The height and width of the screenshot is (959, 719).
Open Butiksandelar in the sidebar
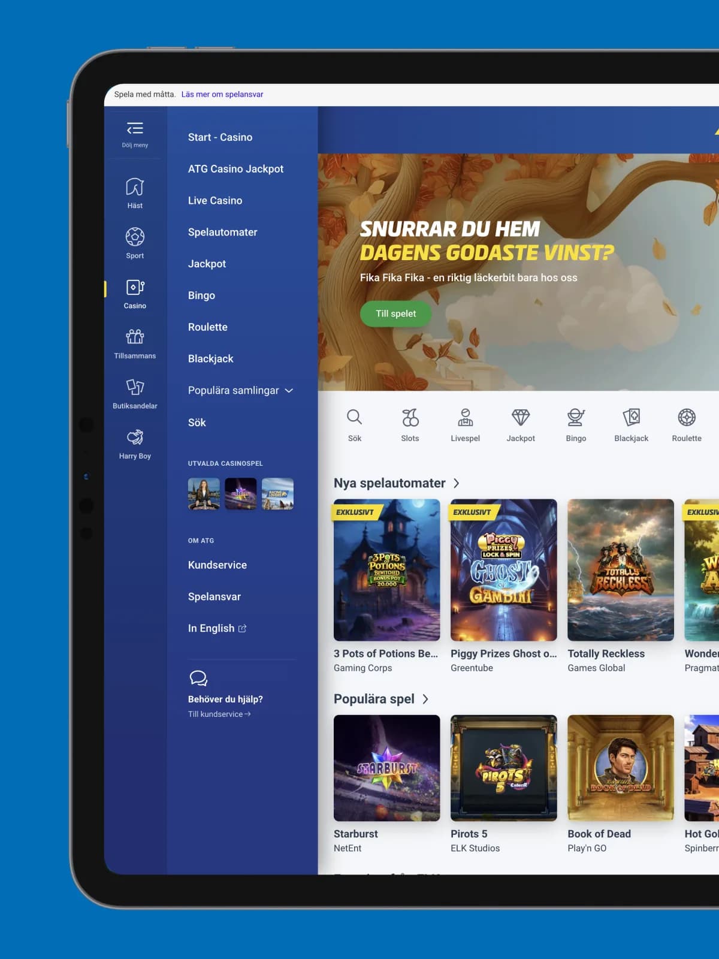135,387
